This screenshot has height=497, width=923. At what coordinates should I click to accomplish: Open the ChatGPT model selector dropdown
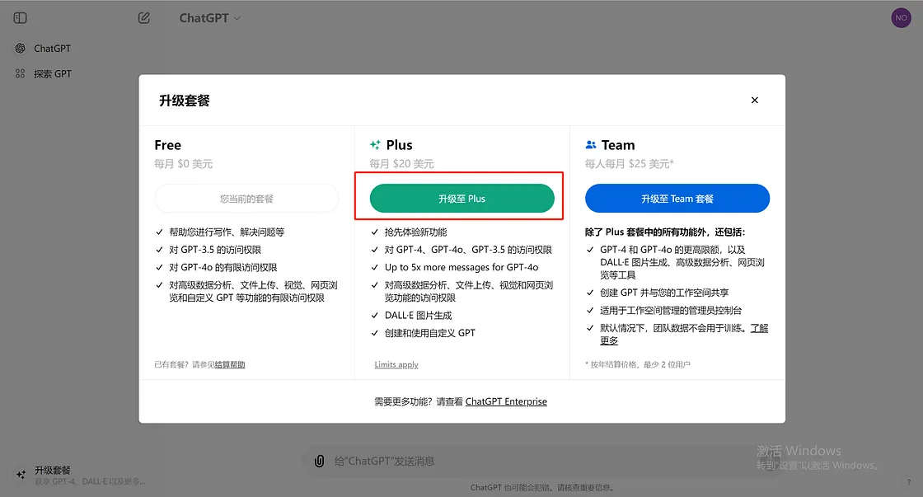coord(208,17)
